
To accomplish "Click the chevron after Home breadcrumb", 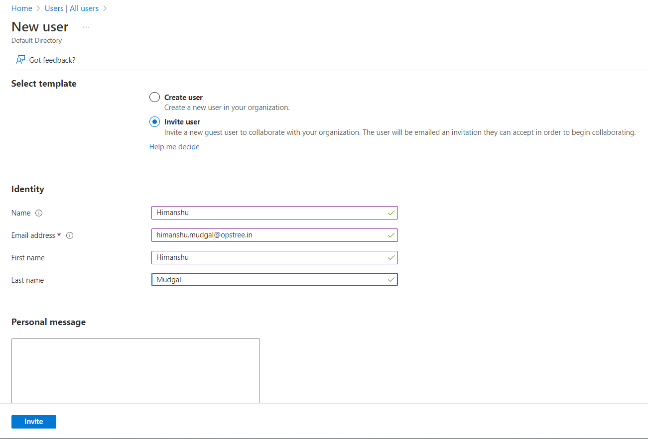I will (x=38, y=8).
